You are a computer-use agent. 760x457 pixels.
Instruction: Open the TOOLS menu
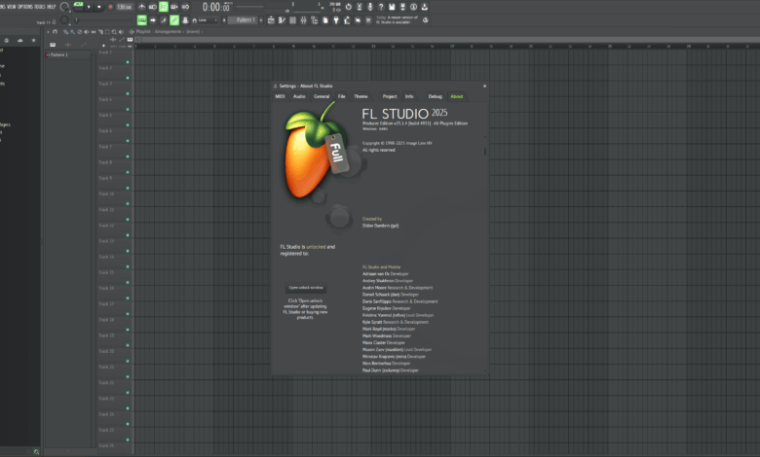click(40, 7)
